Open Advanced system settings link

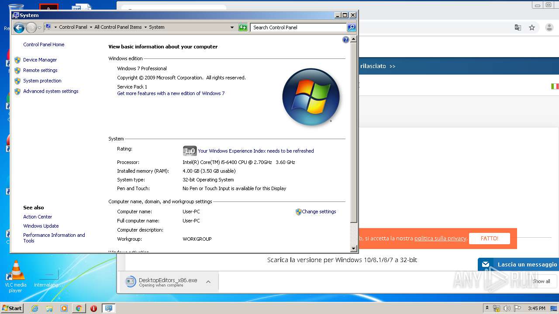[x=51, y=91]
